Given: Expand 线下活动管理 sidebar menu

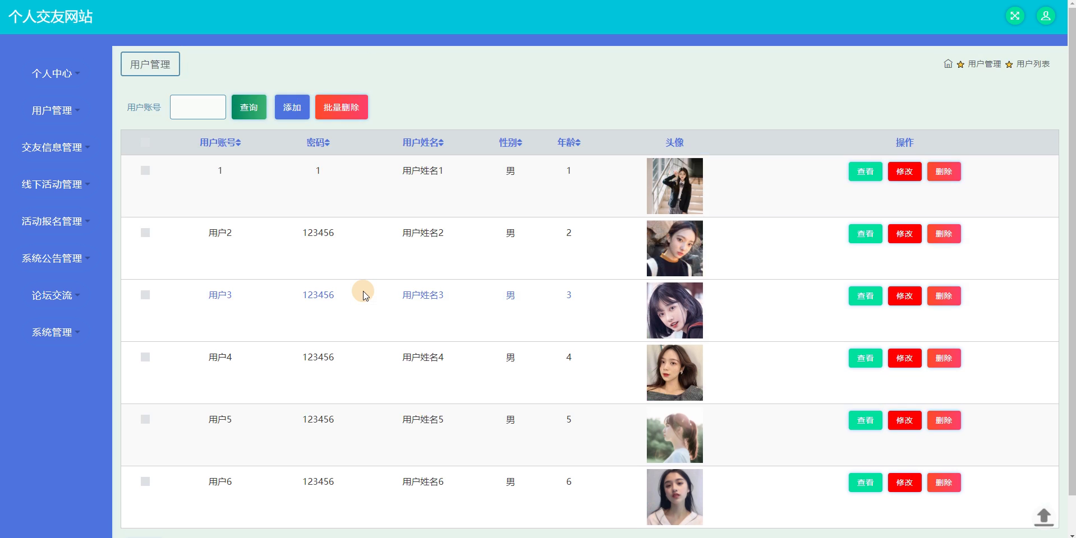Looking at the screenshot, I should (56, 184).
